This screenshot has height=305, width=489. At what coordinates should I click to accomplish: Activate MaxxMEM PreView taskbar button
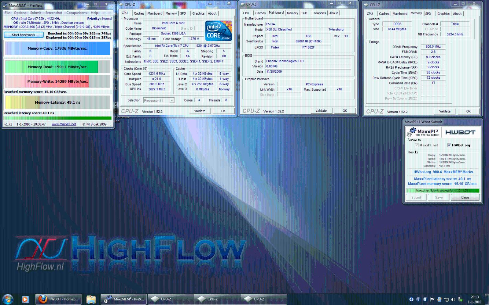124,299
